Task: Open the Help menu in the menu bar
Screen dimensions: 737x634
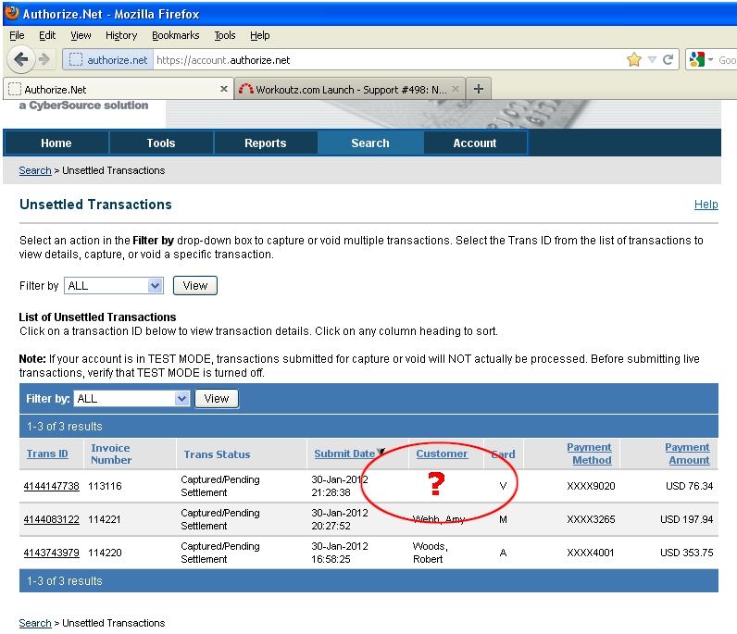Action: [x=259, y=35]
